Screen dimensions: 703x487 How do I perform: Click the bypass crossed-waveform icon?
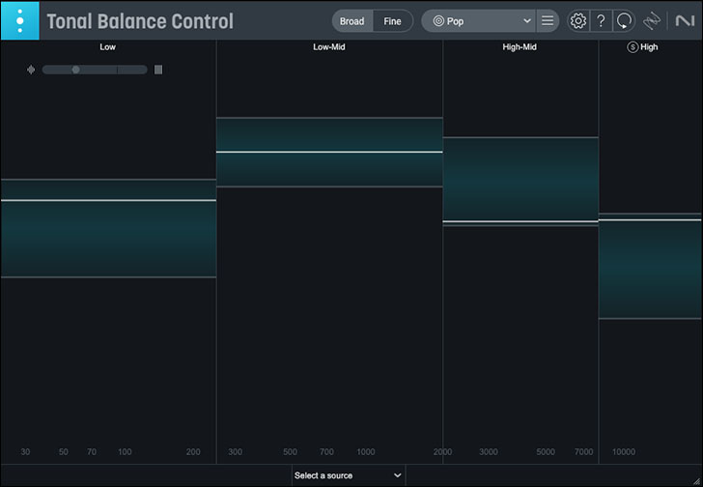652,21
